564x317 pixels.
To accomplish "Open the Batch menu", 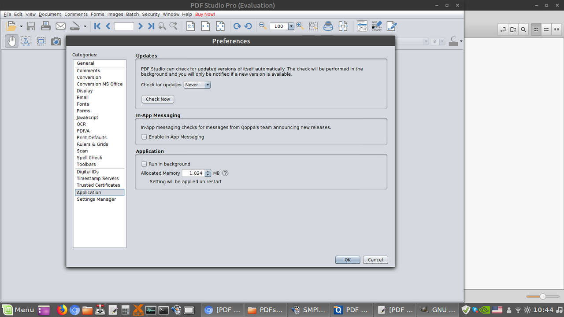I will point(132,14).
